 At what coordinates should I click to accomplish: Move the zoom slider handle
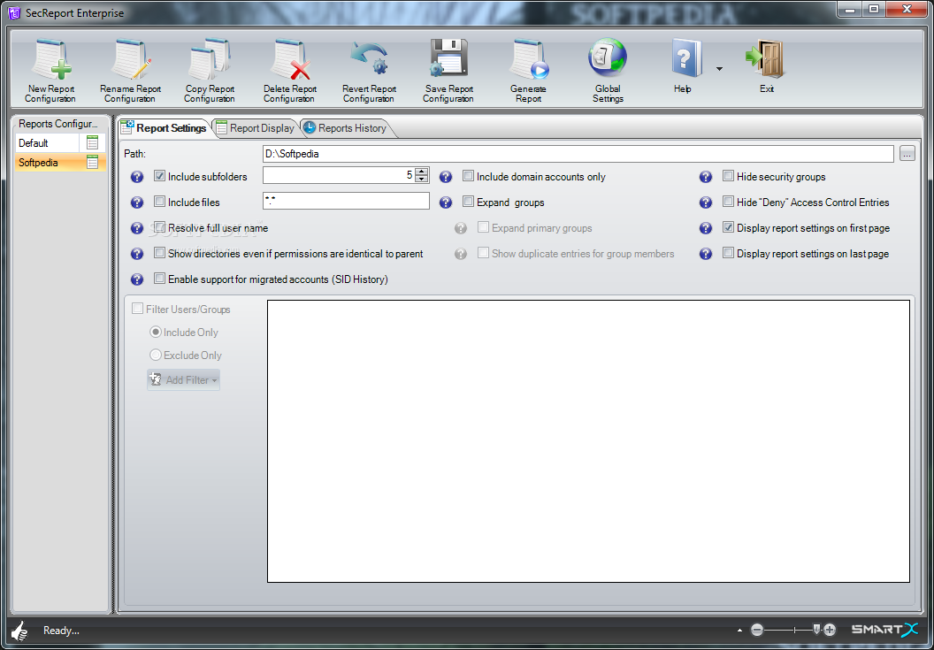(x=817, y=629)
